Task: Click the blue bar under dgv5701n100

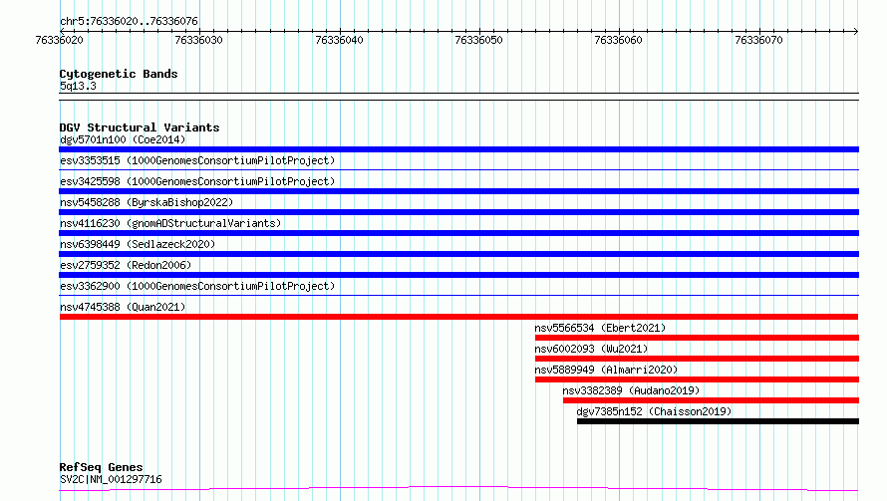Action: pyautogui.click(x=458, y=149)
